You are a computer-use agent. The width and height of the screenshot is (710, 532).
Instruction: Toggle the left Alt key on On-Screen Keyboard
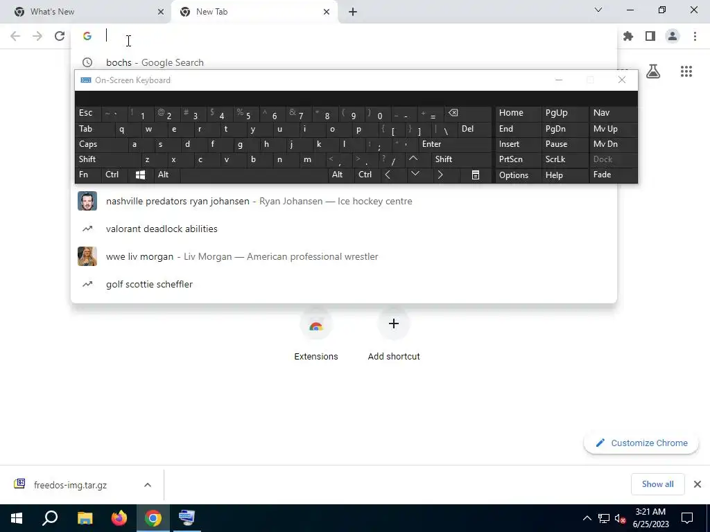coord(167,175)
